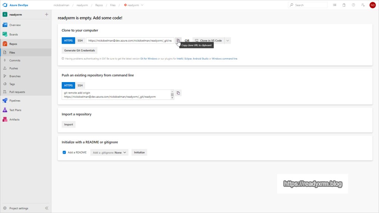
Task: Go to Commits under Repos
Action: click(15, 60)
